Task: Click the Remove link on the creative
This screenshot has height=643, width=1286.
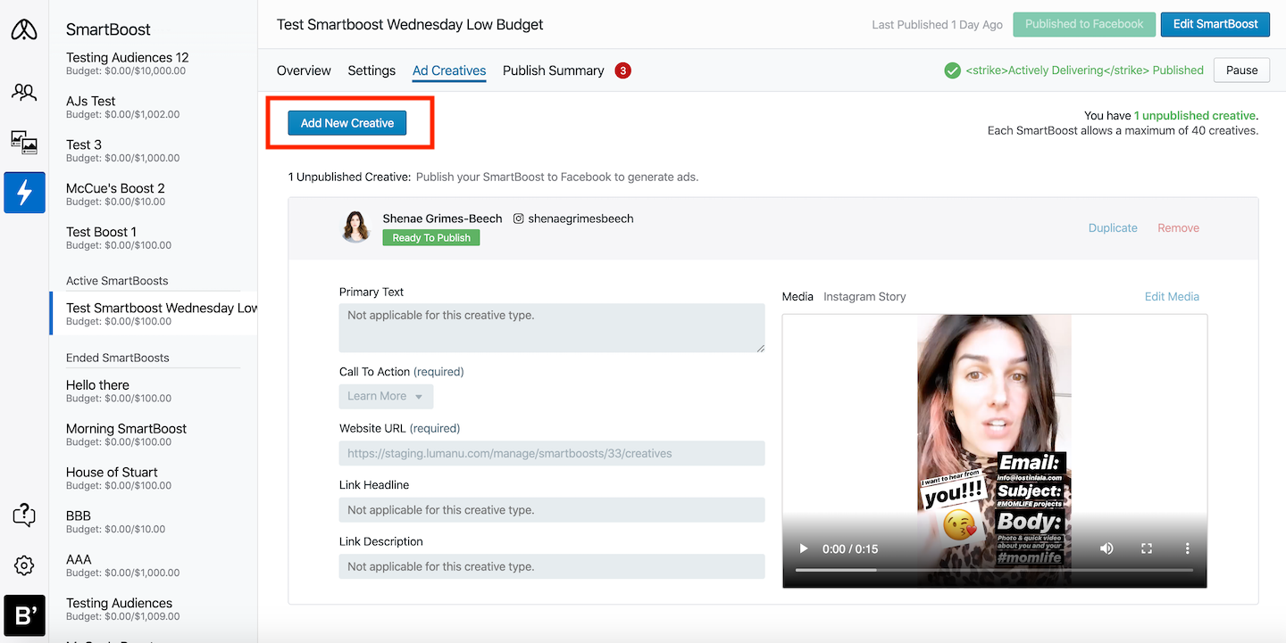Action: click(x=1178, y=227)
